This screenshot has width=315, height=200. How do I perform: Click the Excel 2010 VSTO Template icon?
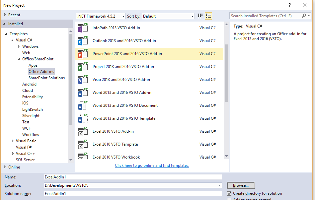[x=83, y=144]
